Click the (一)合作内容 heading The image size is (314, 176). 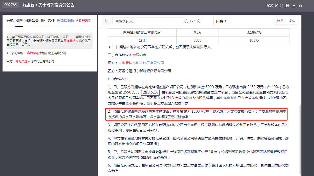coord(118,79)
